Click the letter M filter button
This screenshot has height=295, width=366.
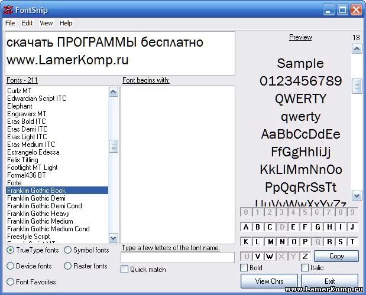pos(270,242)
